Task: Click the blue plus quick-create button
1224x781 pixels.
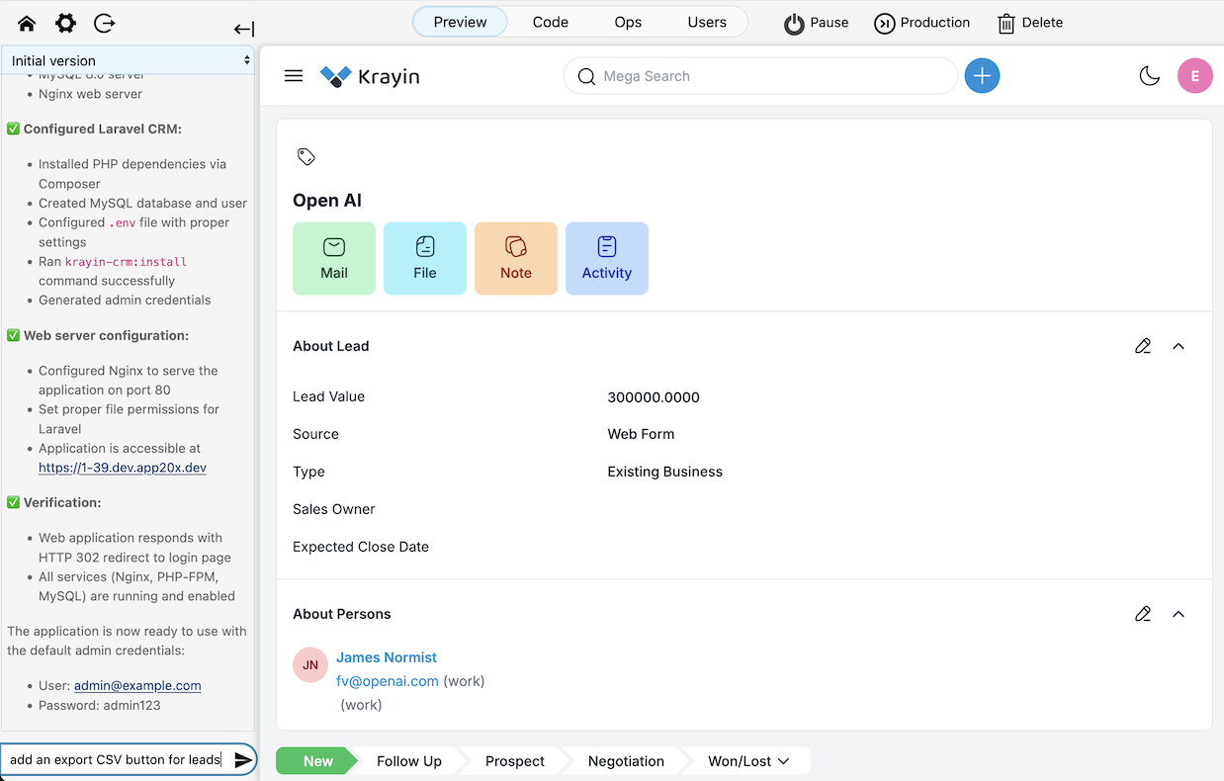Action: pos(982,76)
